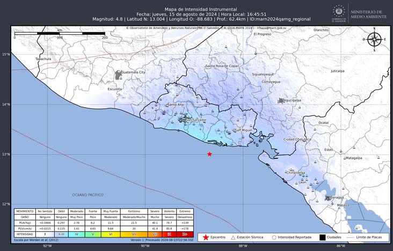The image size is (393, 251).
Task: Click the Tegucigalpa city marker
Action: click(x=281, y=100)
